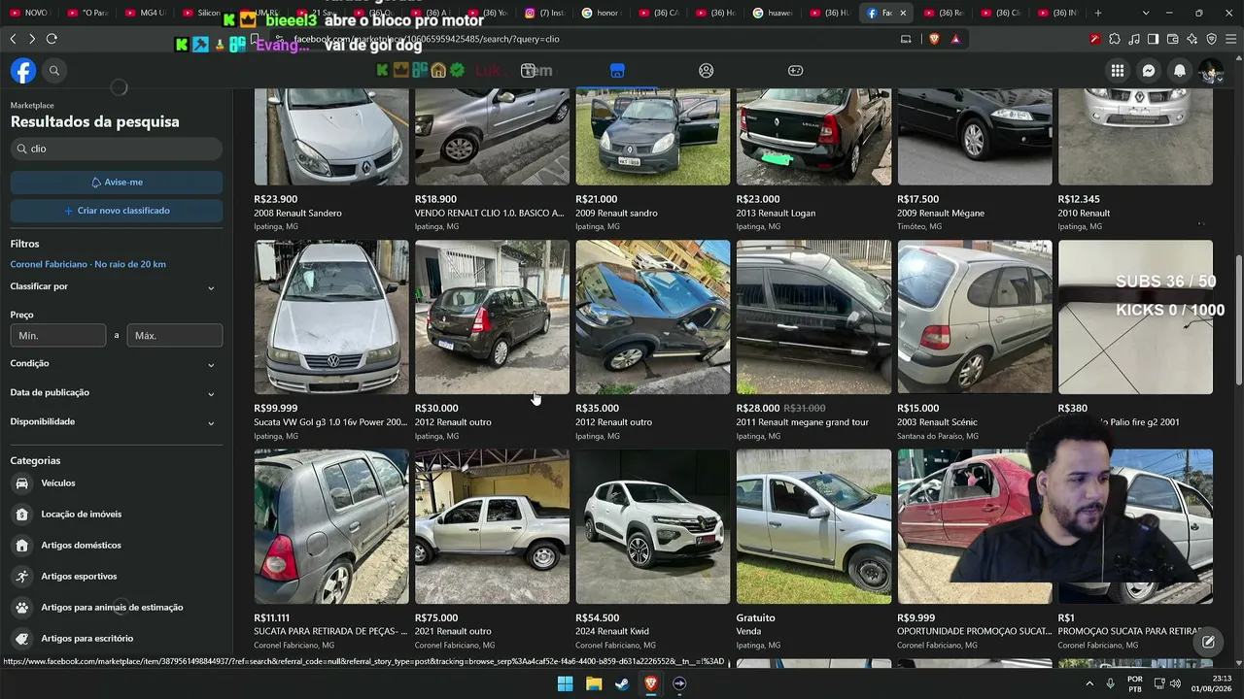Click the Brave browser taskbar icon
This screenshot has height=699, width=1244.
click(651, 683)
